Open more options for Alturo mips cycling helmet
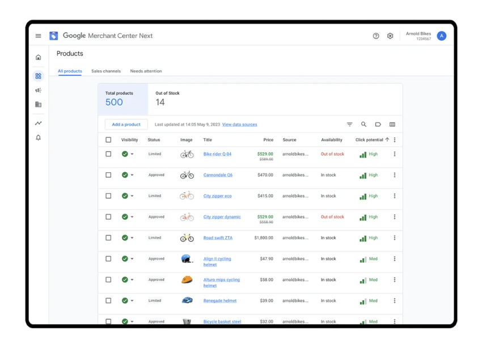 click(395, 279)
